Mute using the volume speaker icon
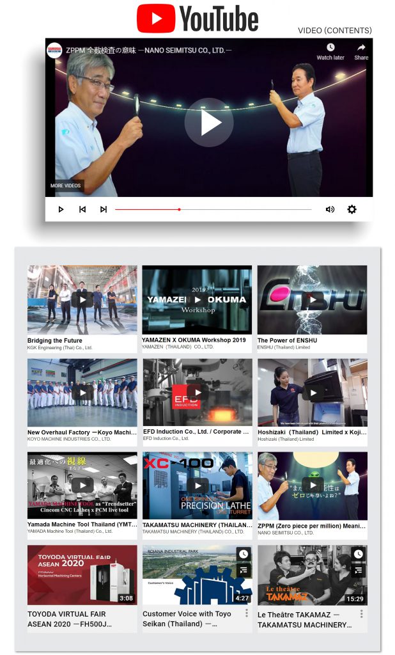The image size is (395, 655). [x=330, y=209]
